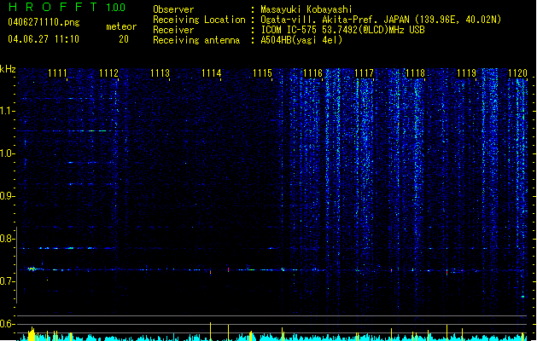Select the 1115 time marker
The height and width of the screenshot is (341, 537).
click(262, 73)
